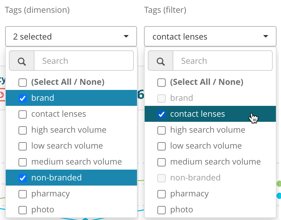Click magnifier icon in Tags (filter) search
The width and height of the screenshot is (281, 220).
161,61
